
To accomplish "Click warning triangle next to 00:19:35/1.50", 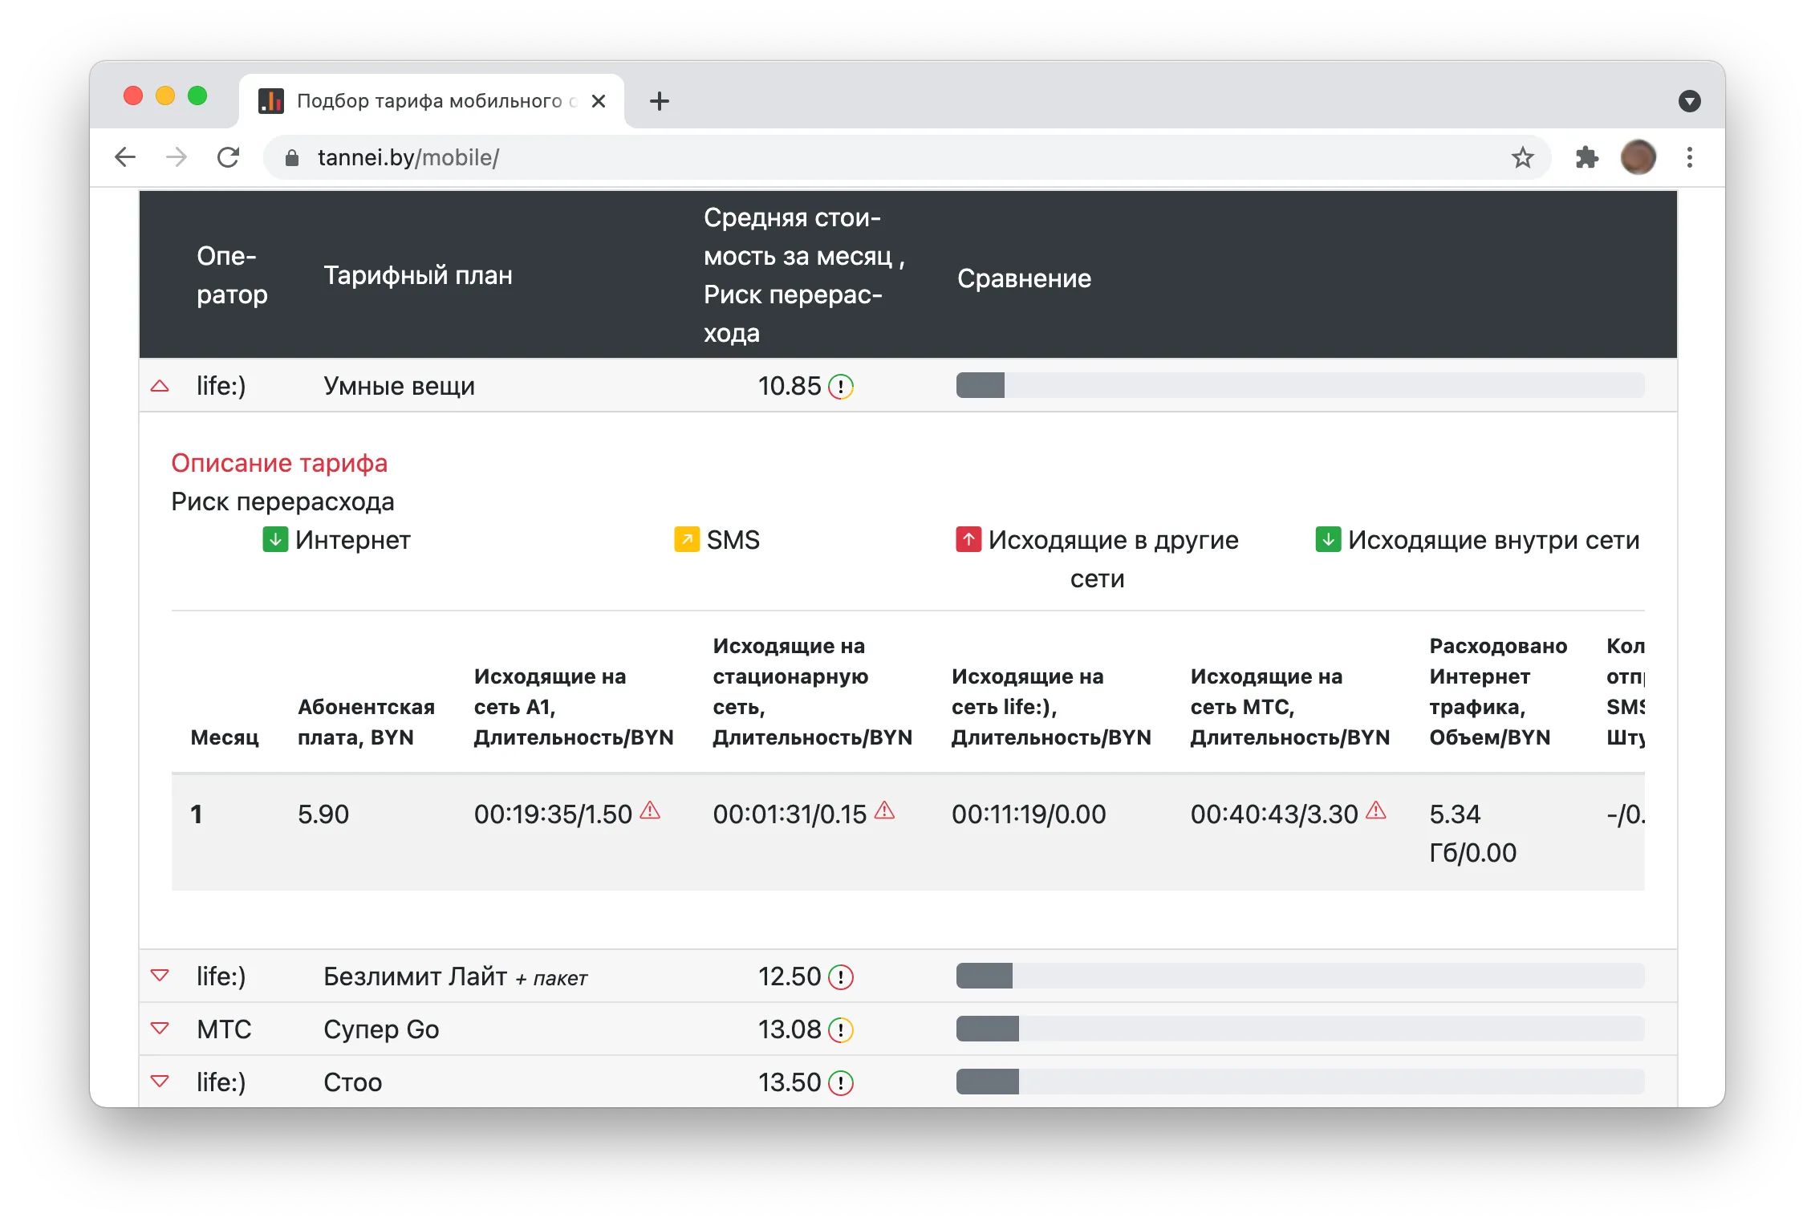I will pos(650,811).
